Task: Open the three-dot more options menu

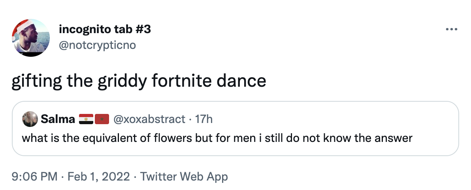Action: pos(451,30)
